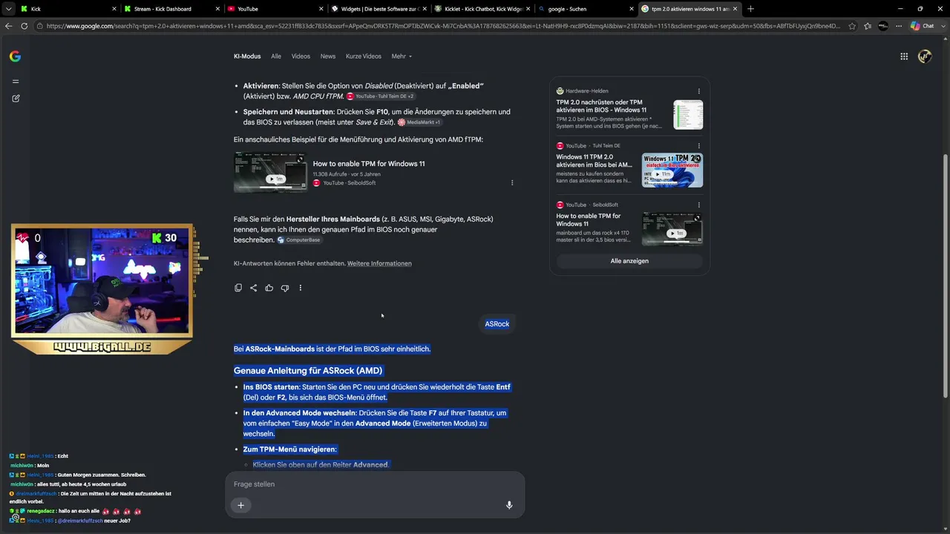
Task: Copy the AI answer text
Action: tap(238, 288)
